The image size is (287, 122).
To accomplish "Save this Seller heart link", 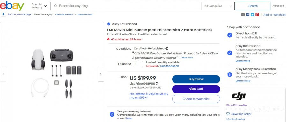I will click(239, 114).
